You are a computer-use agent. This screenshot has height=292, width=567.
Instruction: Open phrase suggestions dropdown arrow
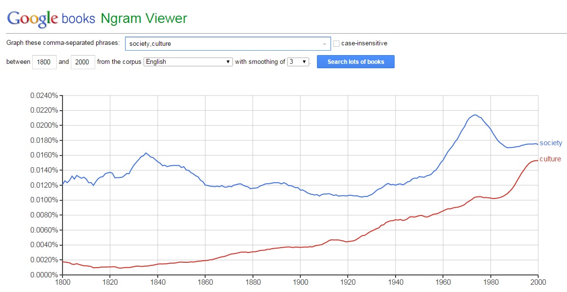[325, 44]
